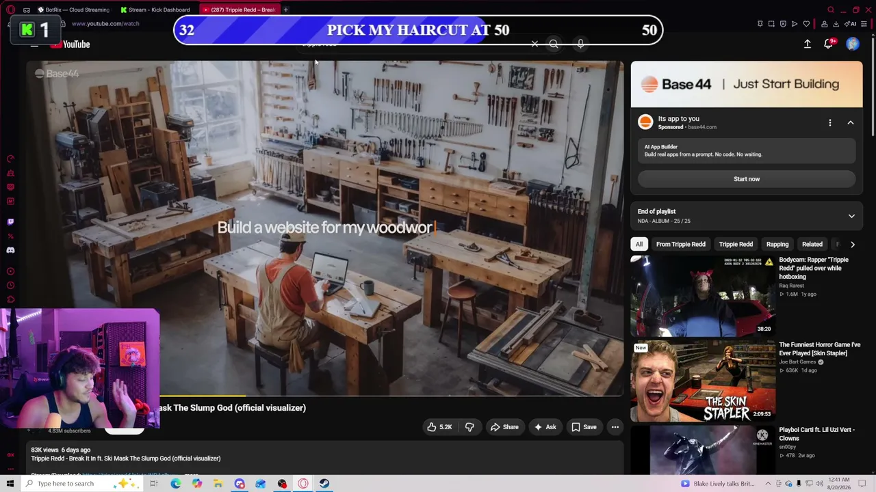Switch to the BotRix Cloud Streaming tab
The width and height of the screenshot is (876, 492).
tap(74, 10)
